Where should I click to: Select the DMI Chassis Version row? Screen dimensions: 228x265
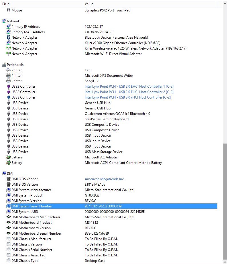pos(112,244)
